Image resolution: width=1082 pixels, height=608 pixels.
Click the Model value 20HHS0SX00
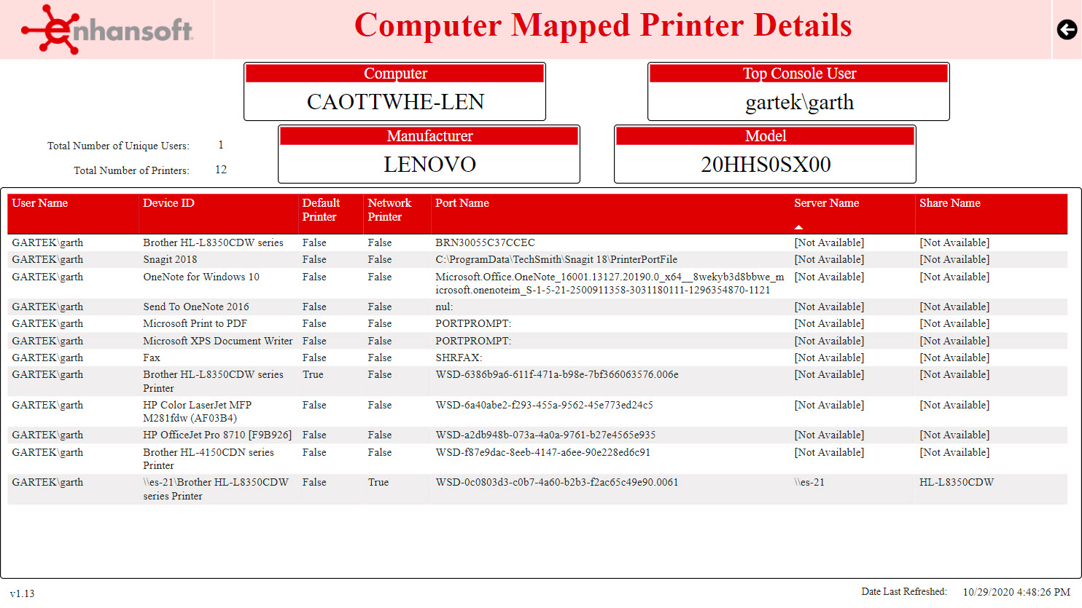pyautogui.click(x=765, y=164)
